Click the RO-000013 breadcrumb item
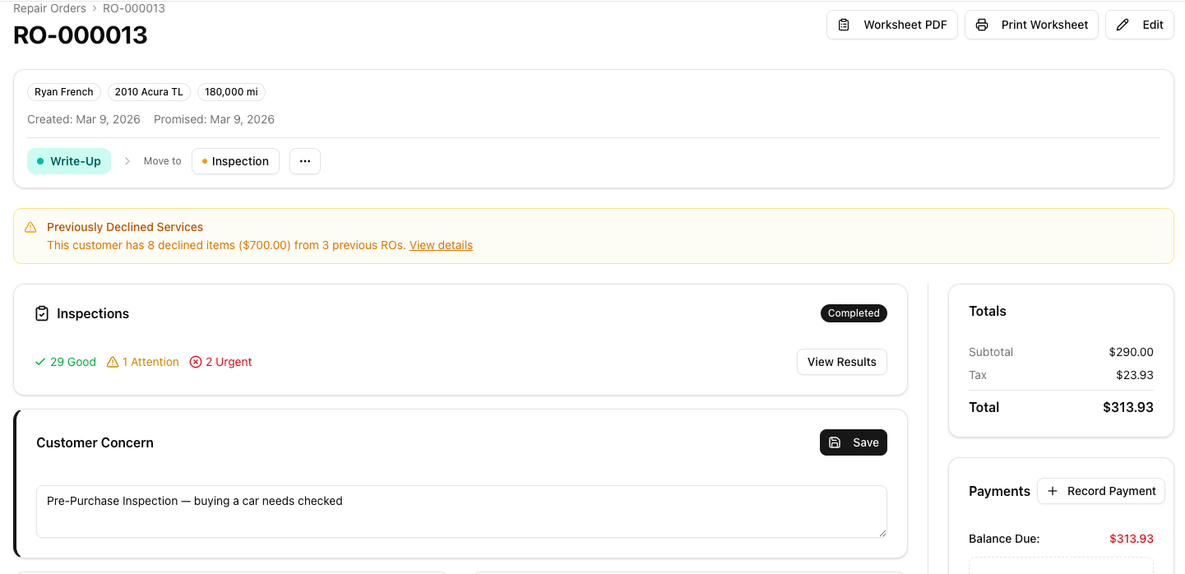 tap(134, 8)
